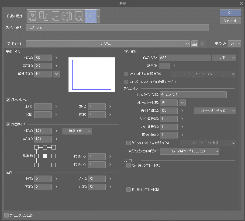Viewport: 245px width, 221px height.
Task: Enable ファイル名を自動設定 checkbox
Action: coord(126,74)
